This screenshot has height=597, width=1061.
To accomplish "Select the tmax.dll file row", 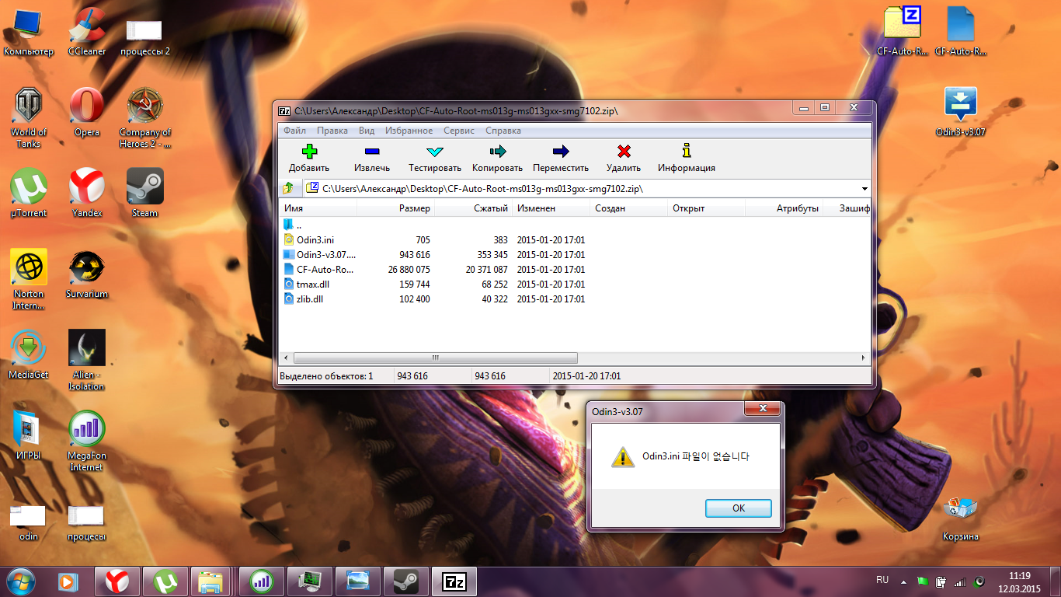I will pyautogui.click(x=312, y=285).
